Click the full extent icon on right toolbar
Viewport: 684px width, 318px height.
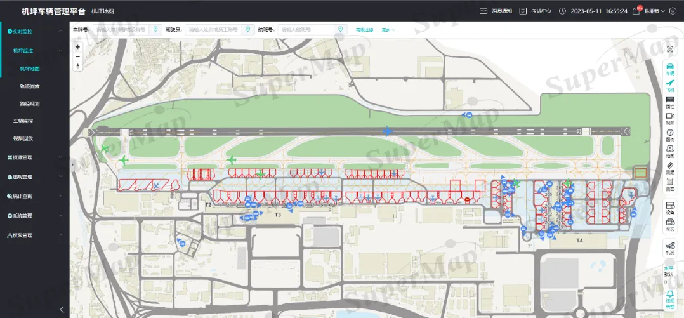tap(670, 50)
